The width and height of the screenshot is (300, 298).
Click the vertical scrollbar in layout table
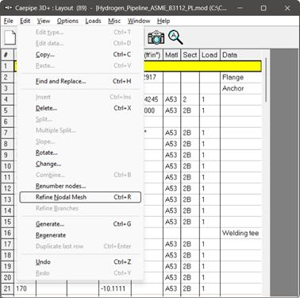[266, 79]
